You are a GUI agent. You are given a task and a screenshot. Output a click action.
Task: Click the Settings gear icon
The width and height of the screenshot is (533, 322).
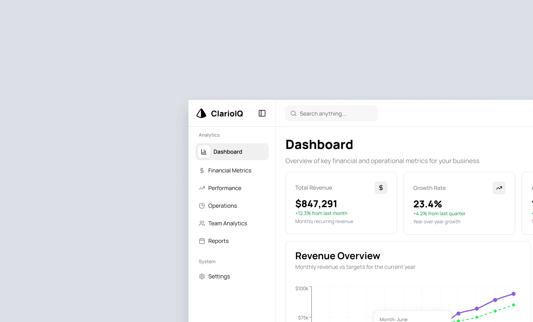coord(202,276)
